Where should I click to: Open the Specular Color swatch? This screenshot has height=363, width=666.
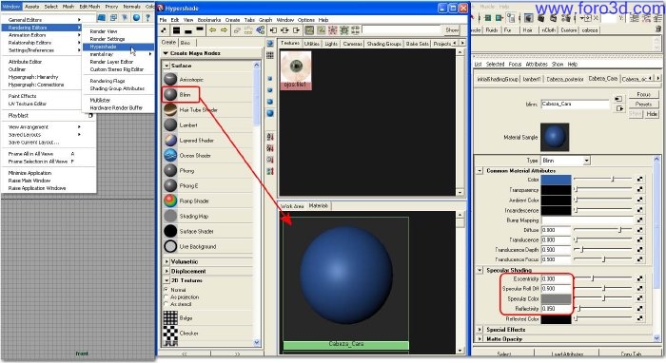pos(556,299)
